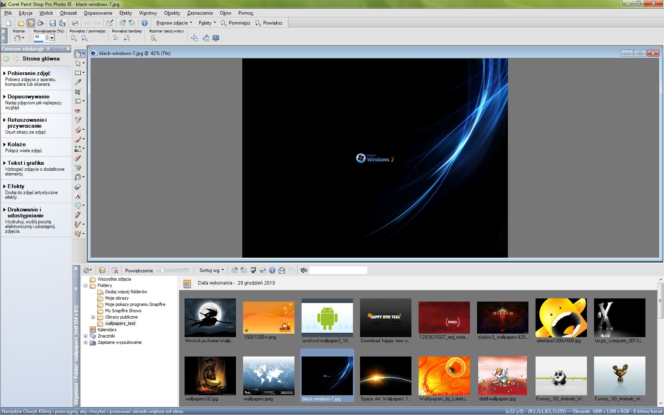This screenshot has height=415, width=664.
Task: Open the Obrazek menu
Action: (69, 13)
